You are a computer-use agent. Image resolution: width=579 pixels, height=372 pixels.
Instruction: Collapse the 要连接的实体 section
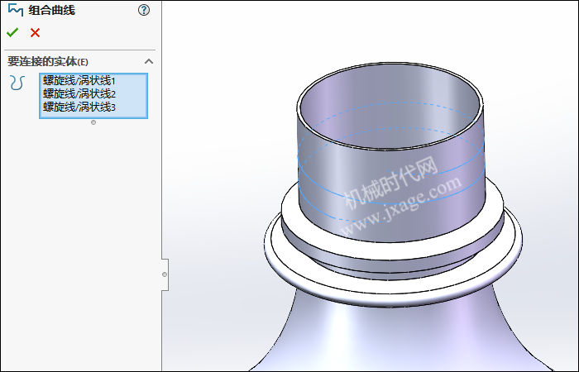(x=148, y=61)
